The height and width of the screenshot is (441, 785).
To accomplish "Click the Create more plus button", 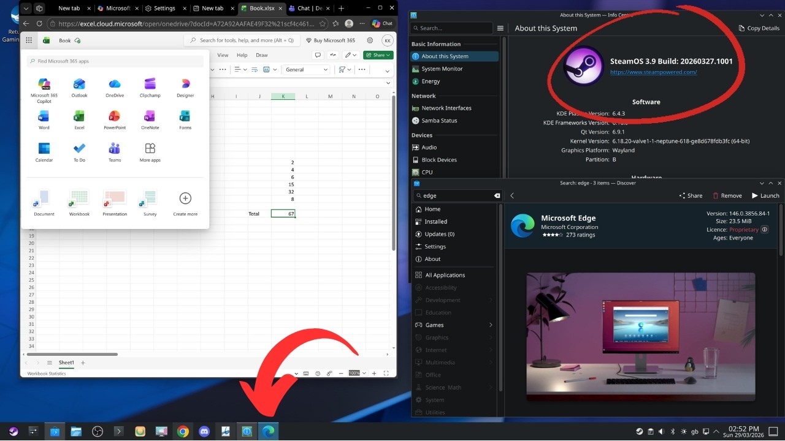I will point(185,198).
